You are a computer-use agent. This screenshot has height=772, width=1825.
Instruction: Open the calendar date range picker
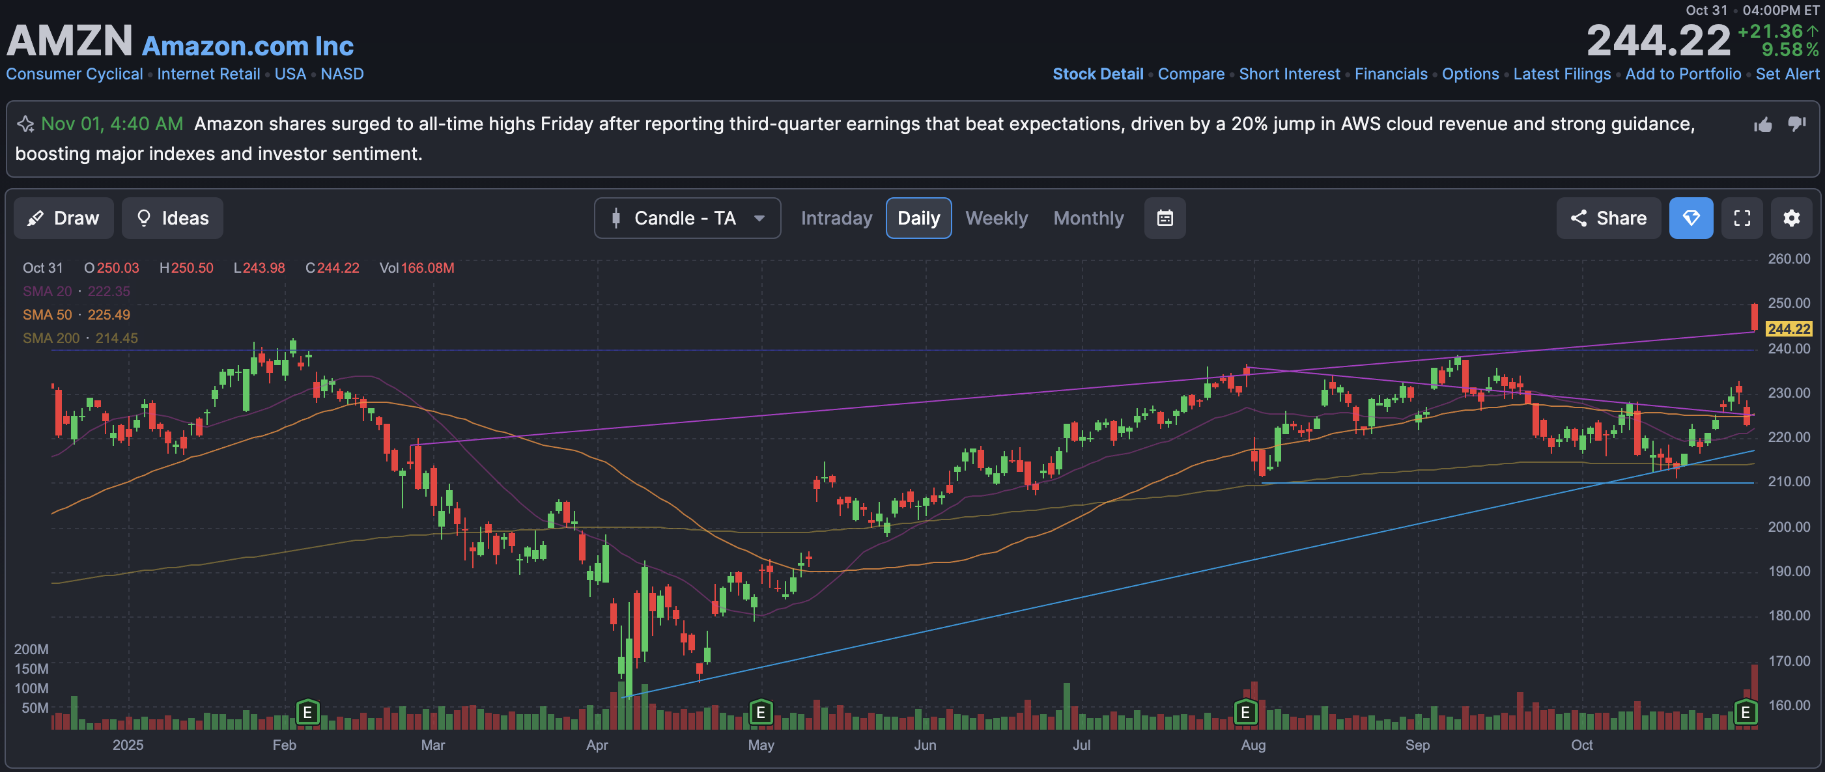pyautogui.click(x=1165, y=218)
